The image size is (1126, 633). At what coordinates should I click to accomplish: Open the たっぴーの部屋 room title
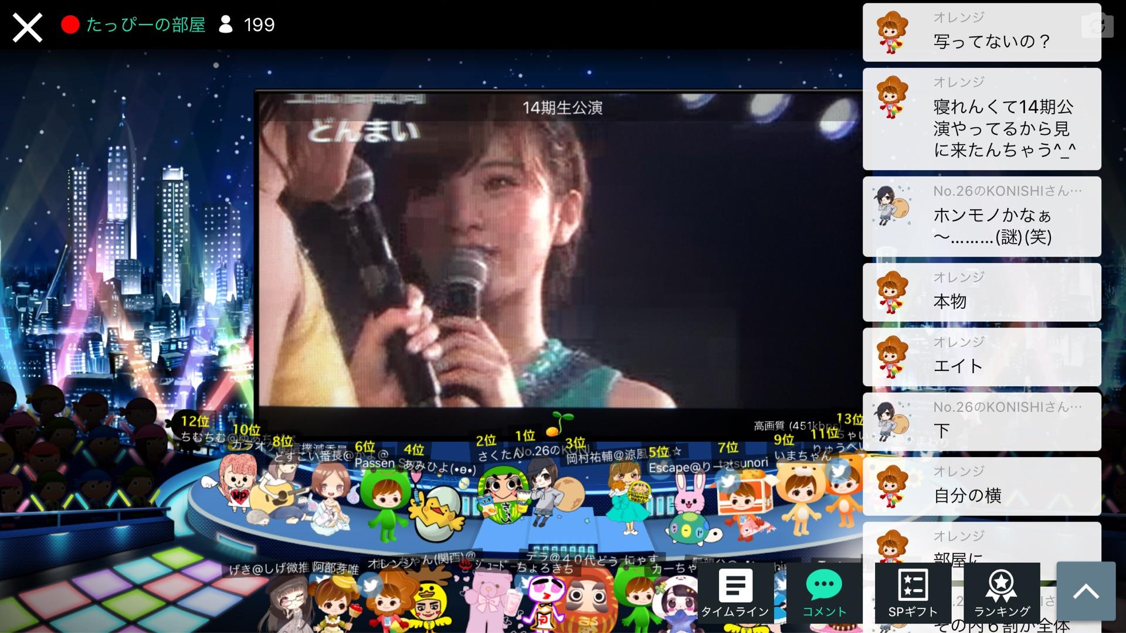tap(146, 25)
